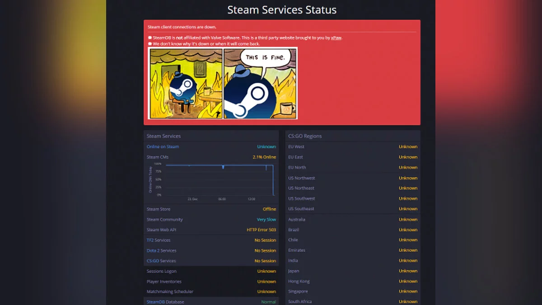The width and height of the screenshot is (542, 305).
Task: Click the Online on Steam "Unknown" status
Action: tap(266, 146)
